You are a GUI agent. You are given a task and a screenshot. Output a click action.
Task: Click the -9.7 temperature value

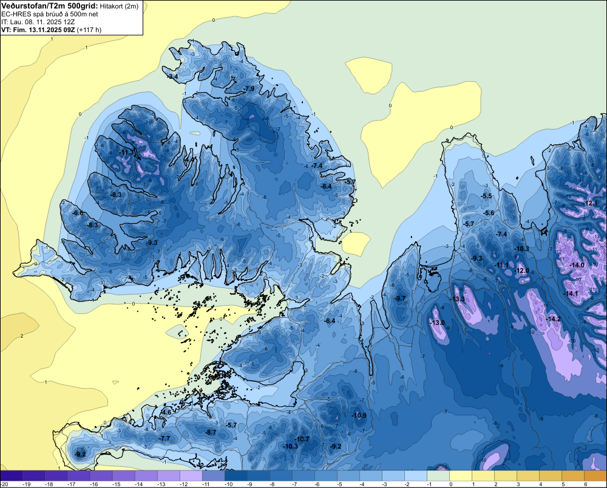[400, 298]
